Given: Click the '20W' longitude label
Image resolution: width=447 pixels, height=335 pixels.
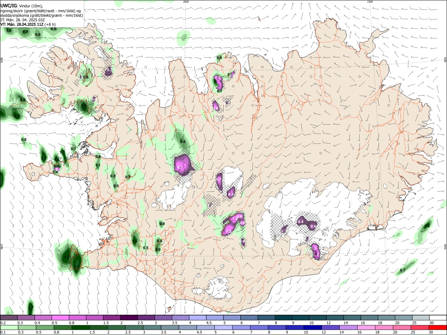Looking at the screenshot, I should [186, 2].
